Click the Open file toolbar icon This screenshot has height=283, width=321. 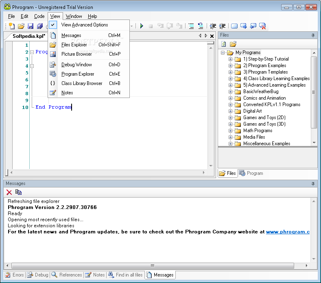point(21,26)
